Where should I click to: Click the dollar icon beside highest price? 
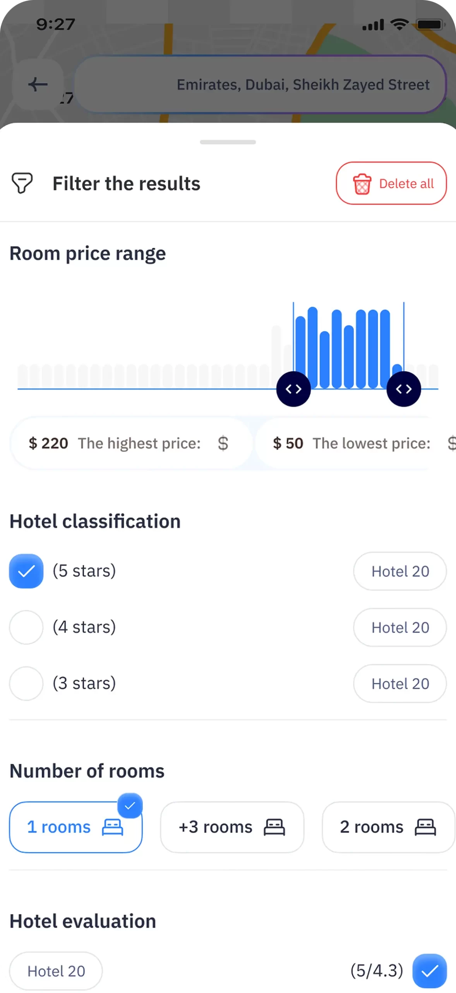pos(223,443)
